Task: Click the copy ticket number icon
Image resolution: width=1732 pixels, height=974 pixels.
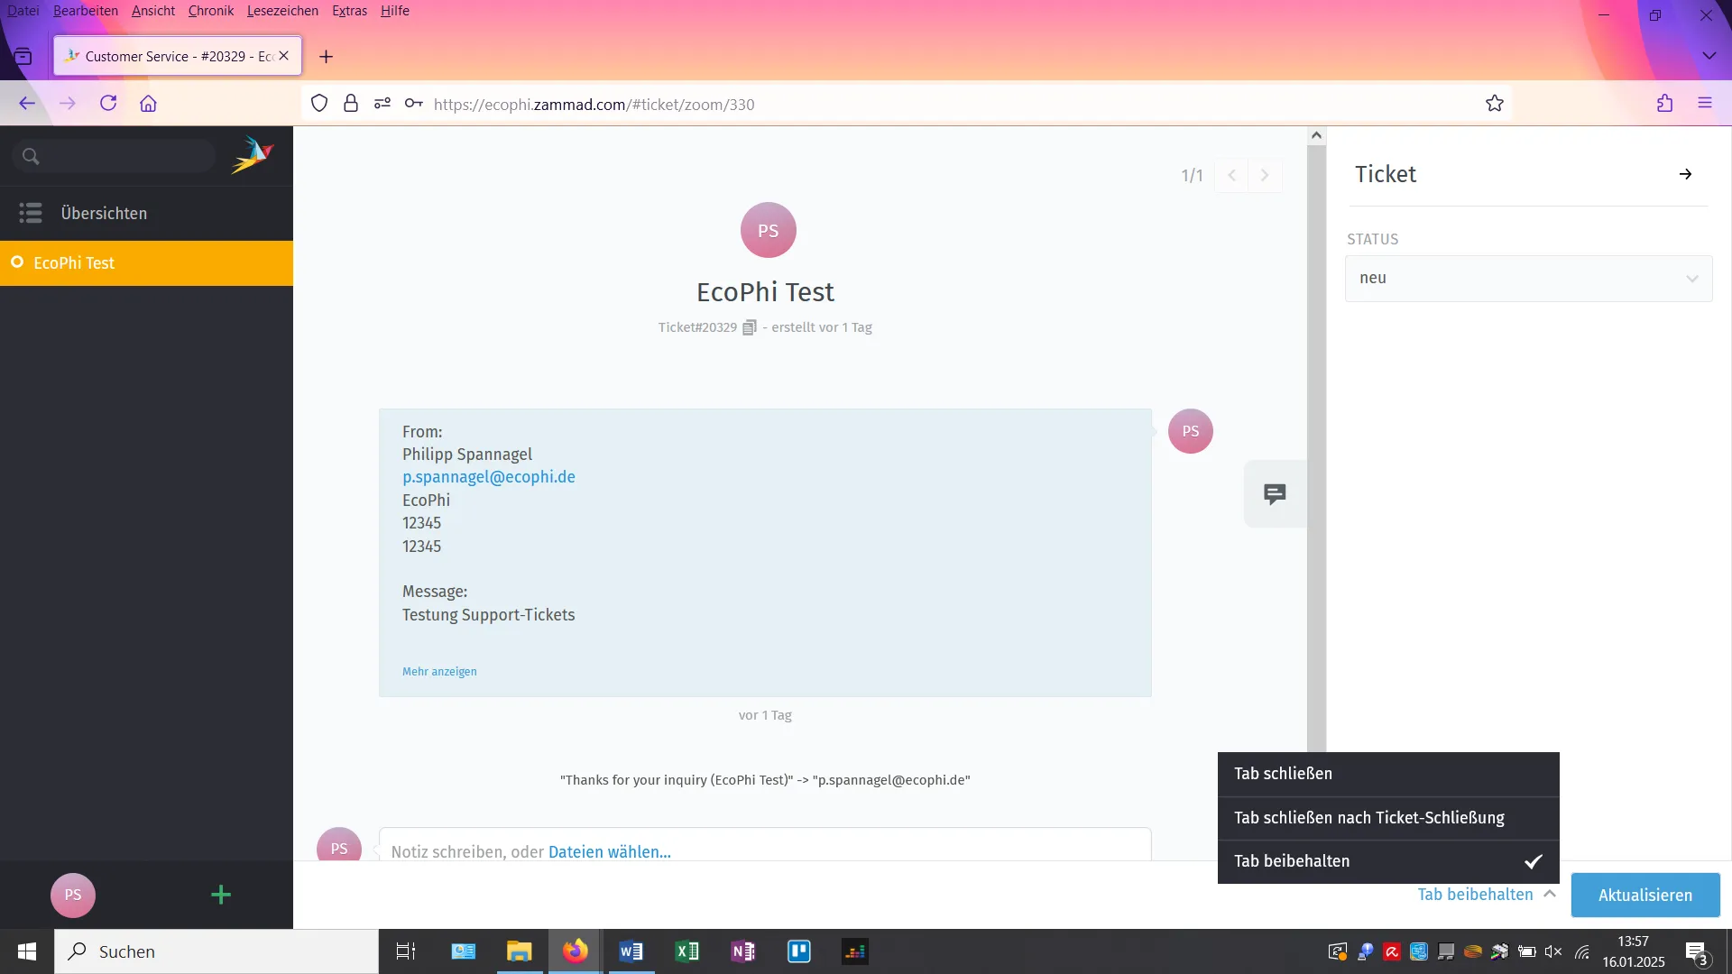Action: (749, 327)
